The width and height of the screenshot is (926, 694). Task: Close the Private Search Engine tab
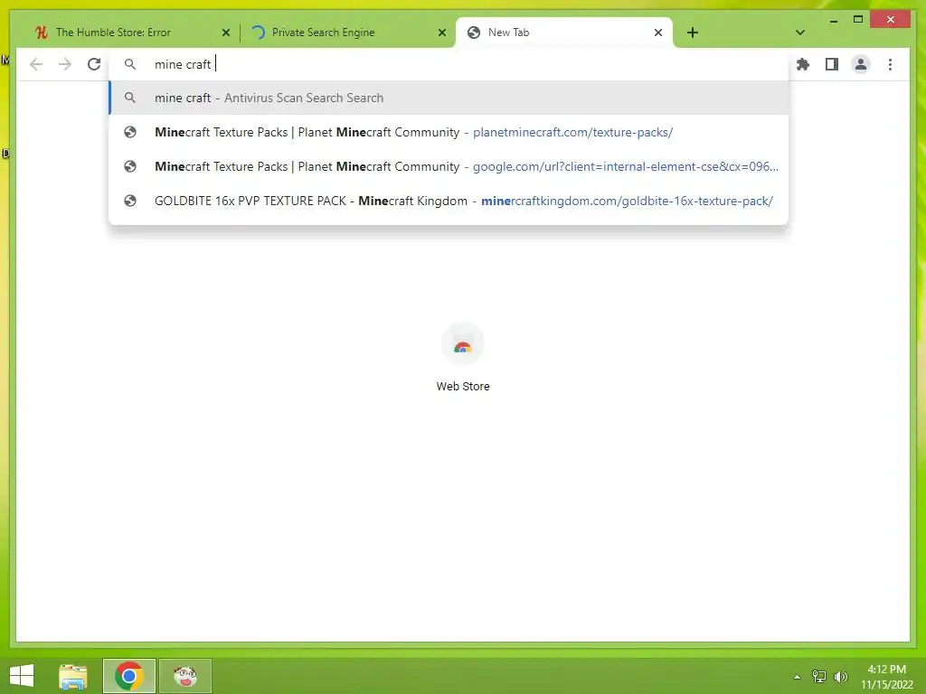pos(441,33)
